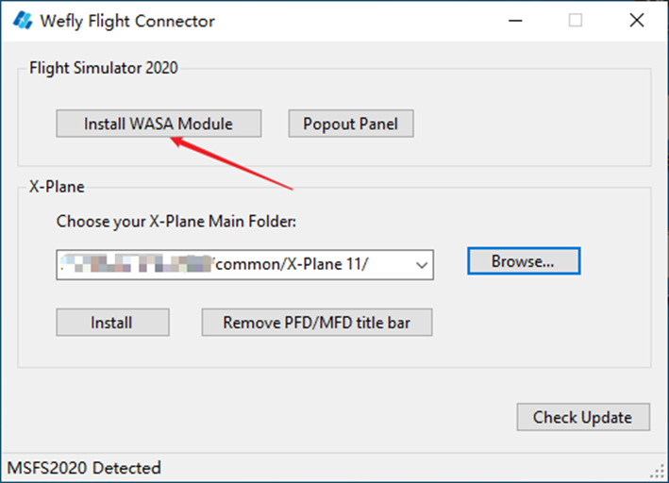Close the Wefly Flight Connector window

[x=637, y=21]
